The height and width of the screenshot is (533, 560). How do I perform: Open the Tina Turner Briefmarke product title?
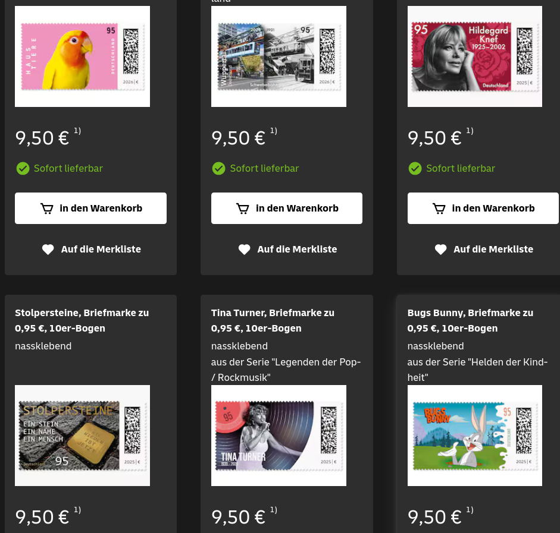click(x=273, y=320)
